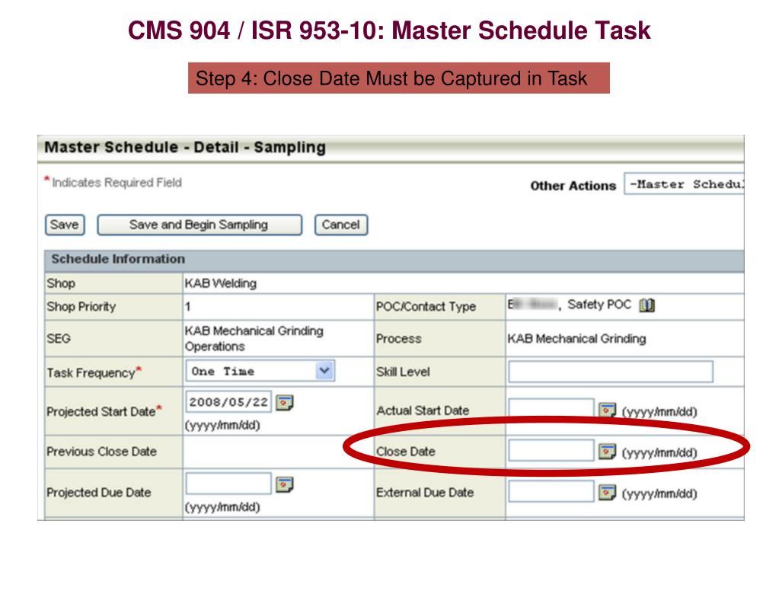Image resolution: width=779 pixels, height=594 pixels.
Task: Cancel the master schedule edit
Action: pyautogui.click(x=341, y=225)
